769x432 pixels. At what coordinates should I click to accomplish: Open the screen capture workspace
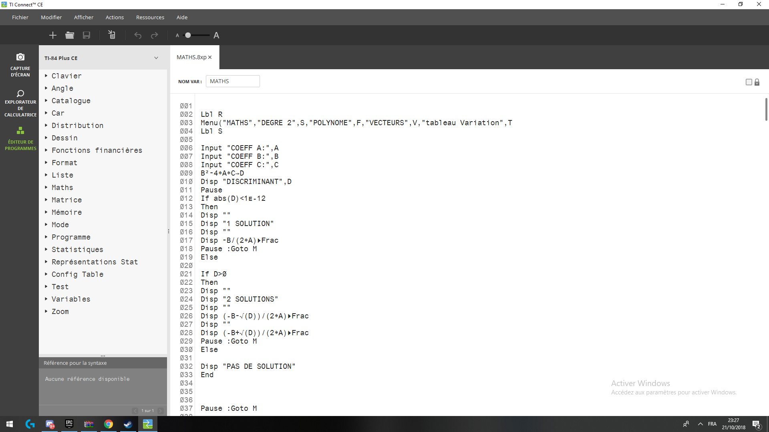click(20, 64)
